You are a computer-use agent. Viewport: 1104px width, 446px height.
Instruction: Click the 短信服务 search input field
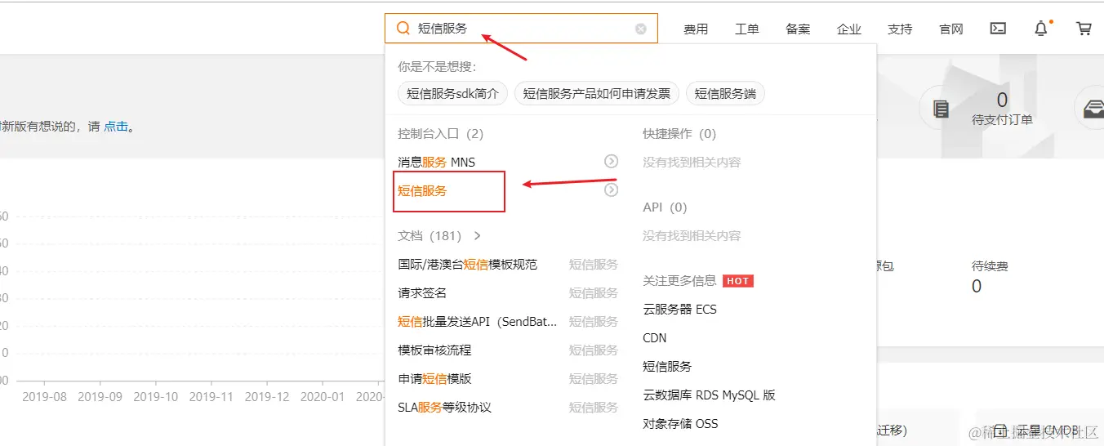pyautogui.click(x=521, y=29)
